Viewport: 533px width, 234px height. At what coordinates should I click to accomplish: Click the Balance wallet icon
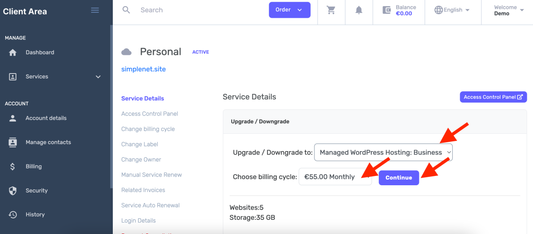pos(387,10)
